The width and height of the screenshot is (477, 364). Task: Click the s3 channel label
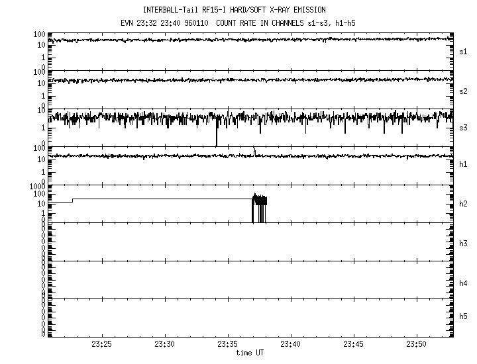pos(464,128)
